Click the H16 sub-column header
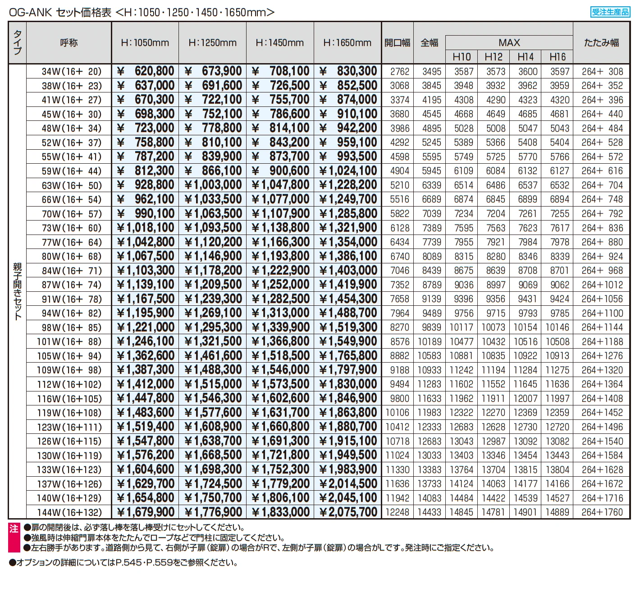 (x=558, y=57)
